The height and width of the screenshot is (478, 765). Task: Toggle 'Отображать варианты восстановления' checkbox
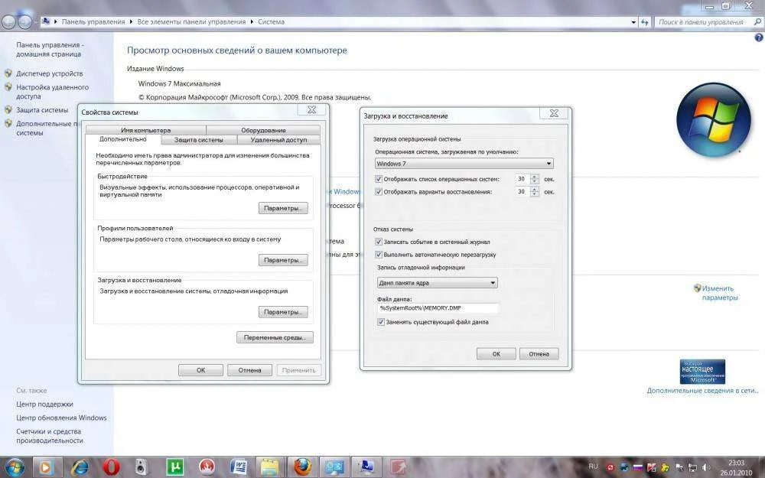(378, 192)
